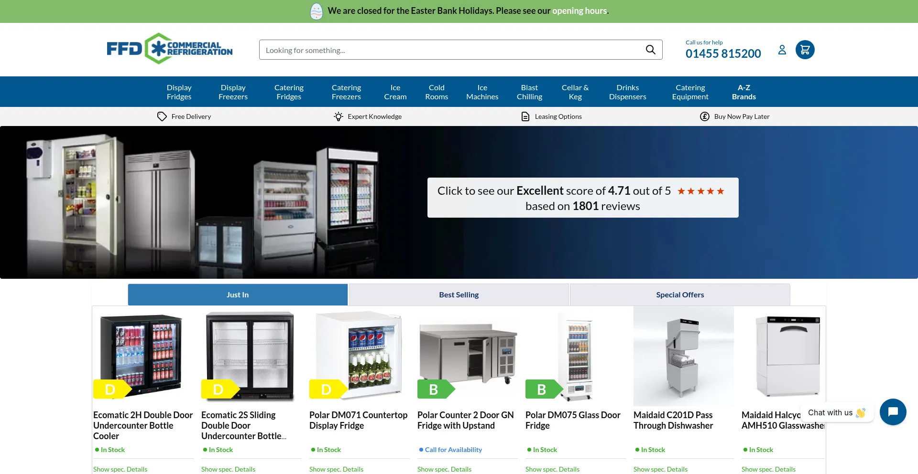918x474 pixels.
Task: Click the Expert Knowledge lightbulb icon
Action: point(339,116)
